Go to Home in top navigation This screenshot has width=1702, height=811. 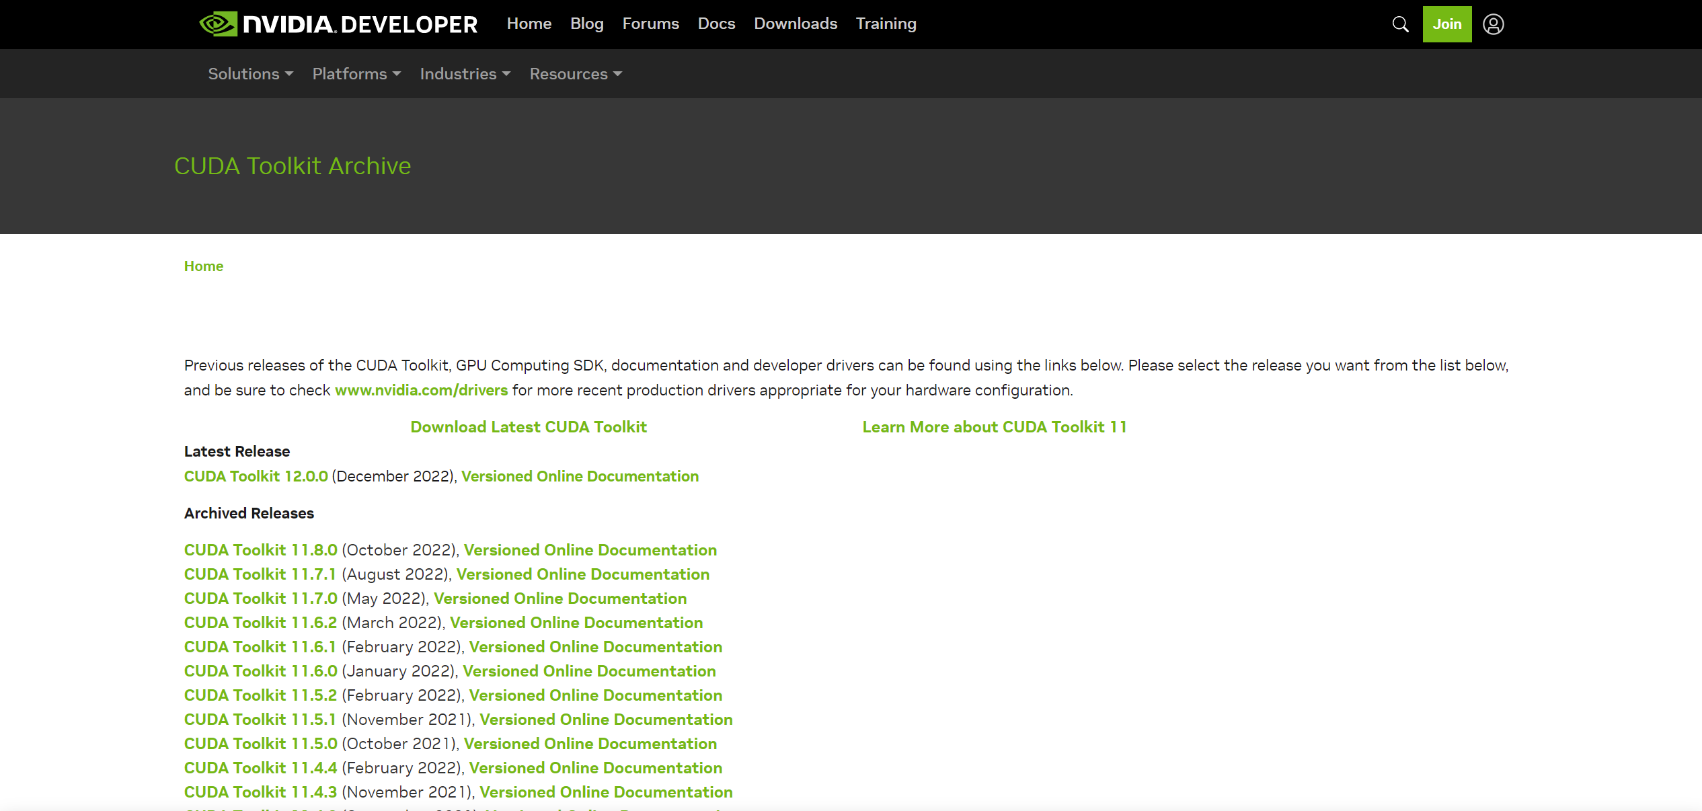(x=529, y=24)
